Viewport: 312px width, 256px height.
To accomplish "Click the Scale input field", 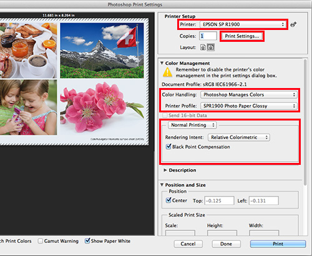I will [180, 233].
